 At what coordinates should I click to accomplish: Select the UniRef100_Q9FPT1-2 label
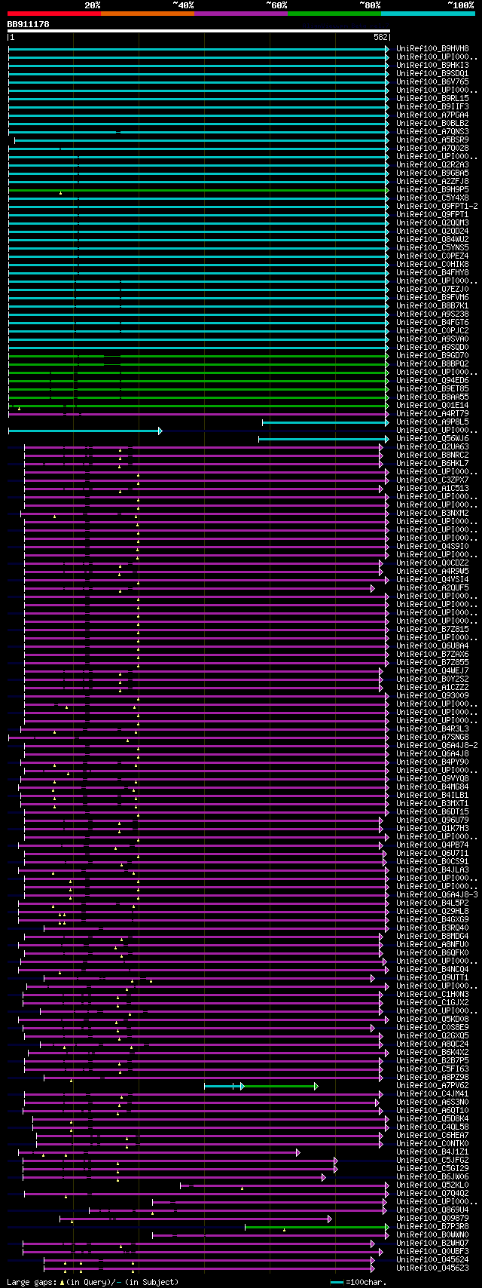(x=437, y=206)
